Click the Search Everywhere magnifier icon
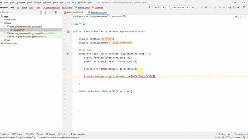The height and width of the screenshot is (139, 248). (244, 7)
